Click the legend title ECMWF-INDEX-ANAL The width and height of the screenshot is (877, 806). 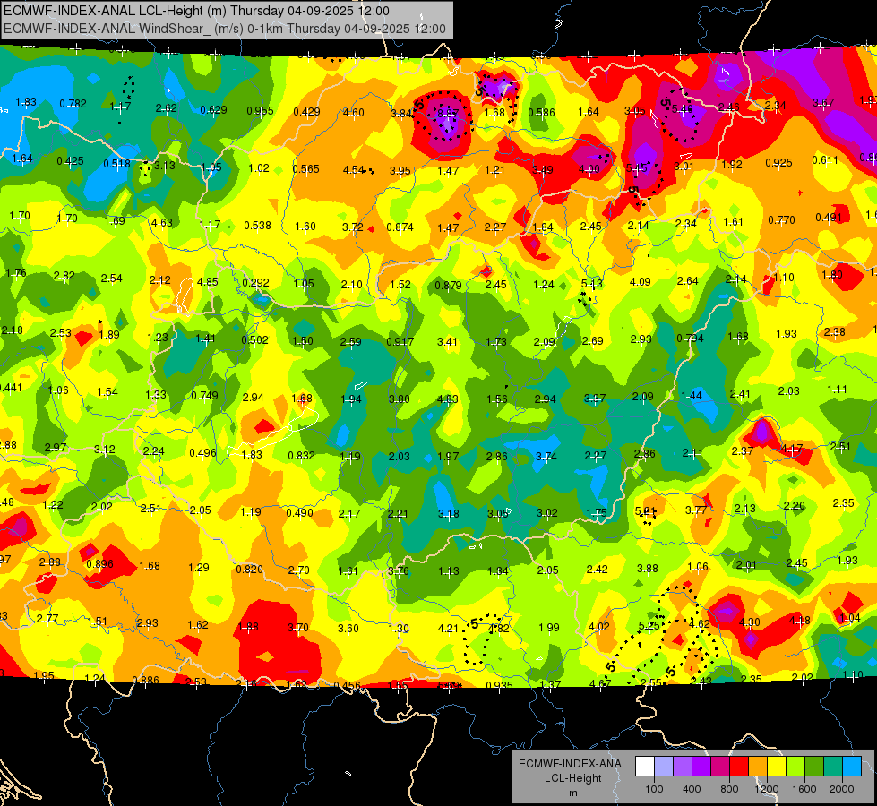coord(573,764)
